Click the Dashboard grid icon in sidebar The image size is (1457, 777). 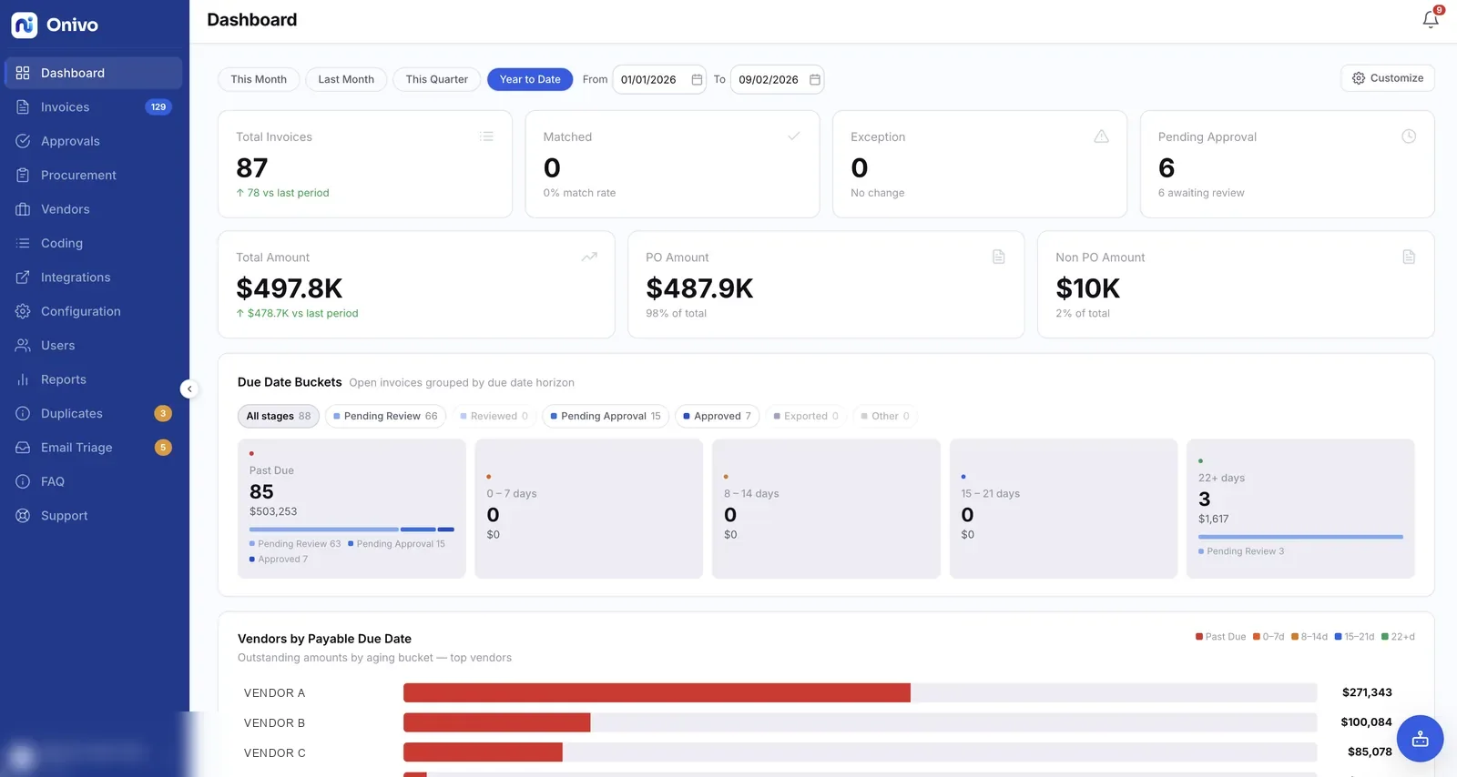coord(23,73)
